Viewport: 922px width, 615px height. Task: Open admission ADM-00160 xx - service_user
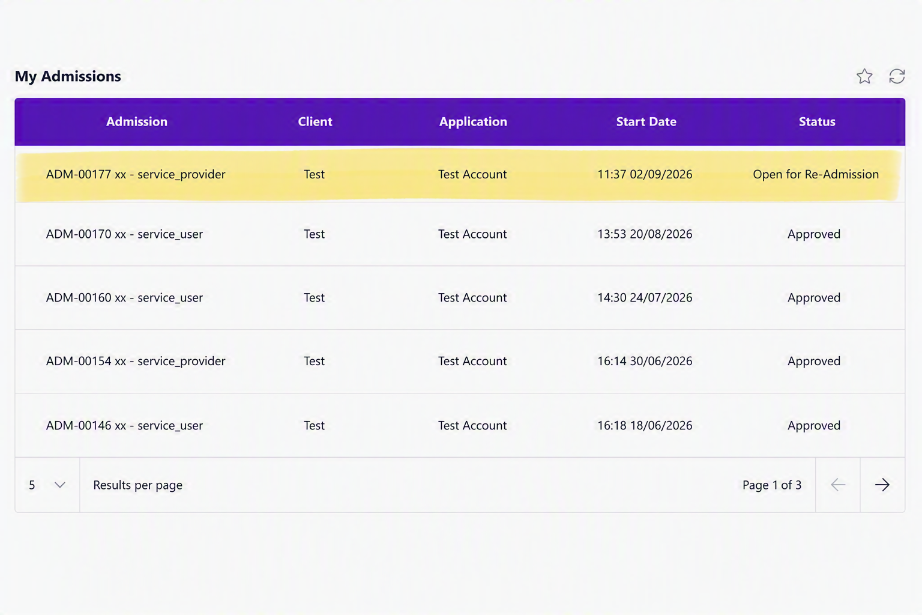pos(124,298)
